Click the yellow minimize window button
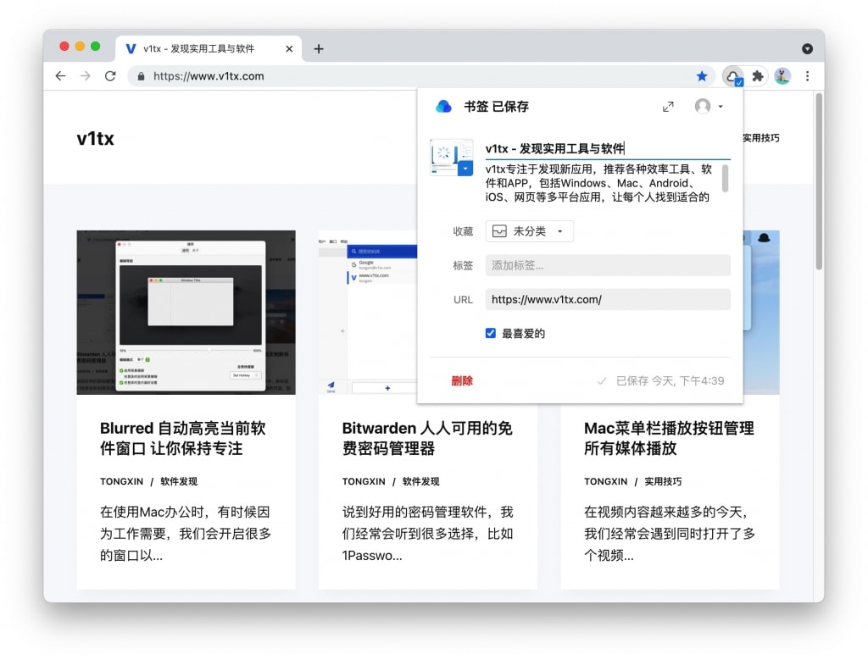The image size is (868, 660). click(80, 47)
